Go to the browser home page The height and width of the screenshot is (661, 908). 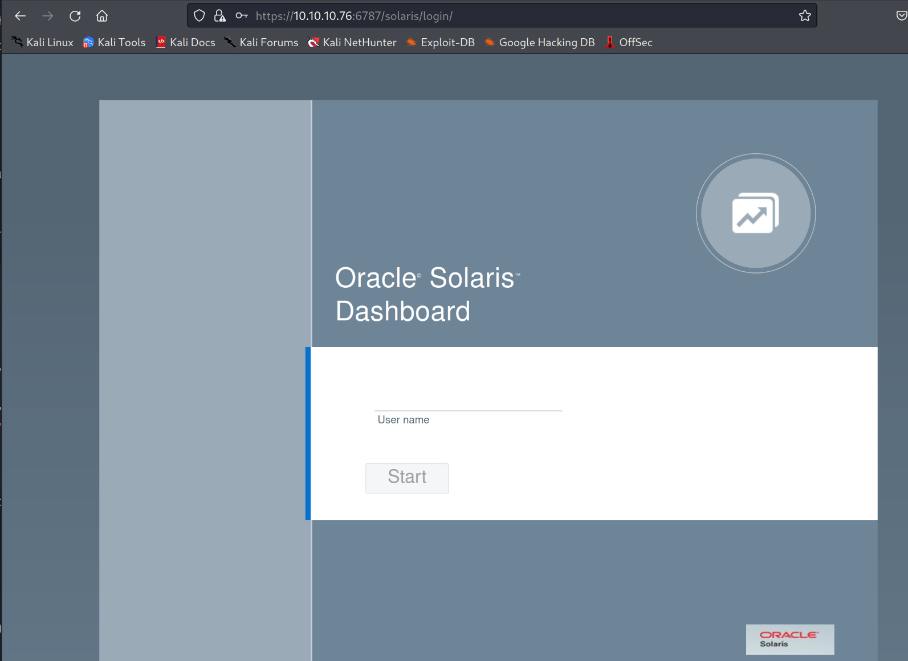[102, 16]
